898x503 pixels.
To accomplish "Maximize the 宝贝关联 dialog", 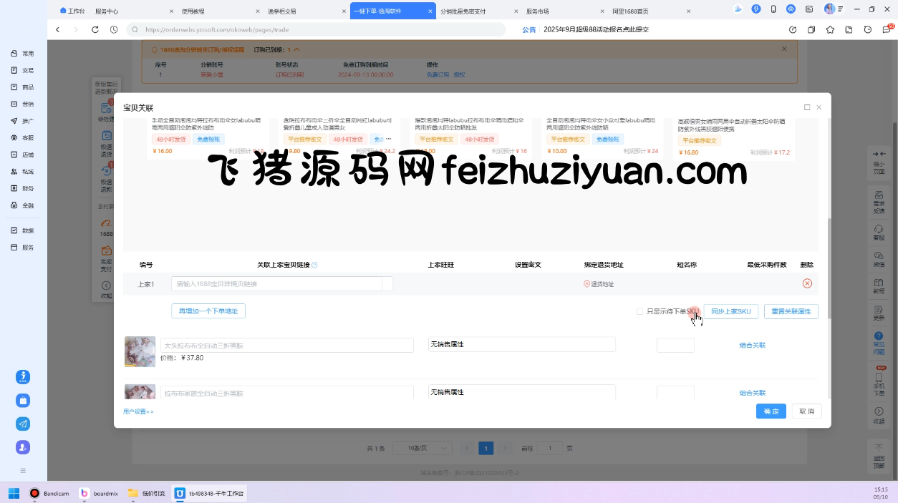I will tap(807, 107).
